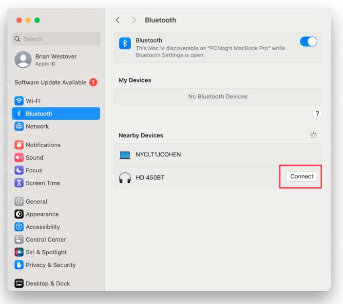Image resolution: width=343 pixels, height=304 pixels.
Task: Open the Network globe icon
Action: point(19,126)
